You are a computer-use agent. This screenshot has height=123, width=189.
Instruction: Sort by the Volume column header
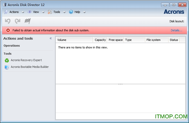(x=74, y=40)
